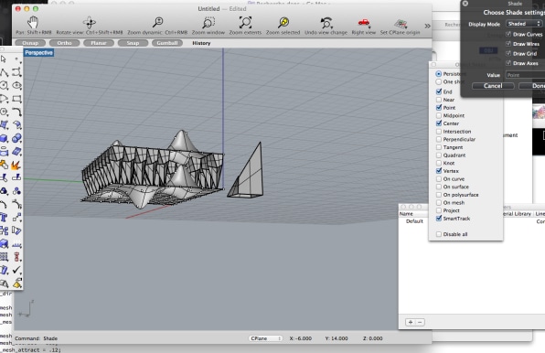Uncheck Draw Axes in Shade panel

click(508, 63)
